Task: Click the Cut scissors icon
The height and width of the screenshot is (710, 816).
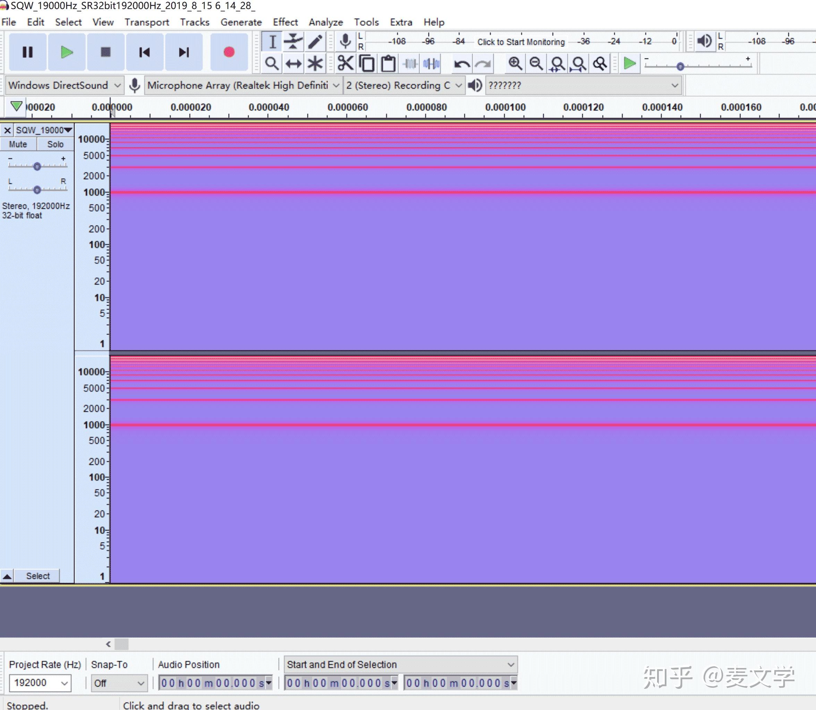Action: (345, 64)
